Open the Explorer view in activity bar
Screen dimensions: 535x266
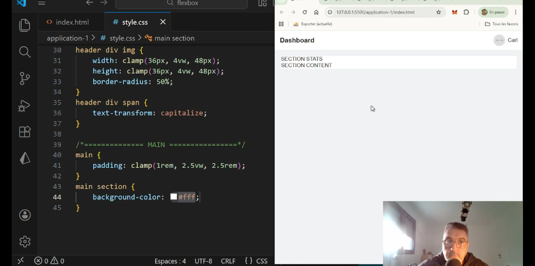(x=24, y=25)
